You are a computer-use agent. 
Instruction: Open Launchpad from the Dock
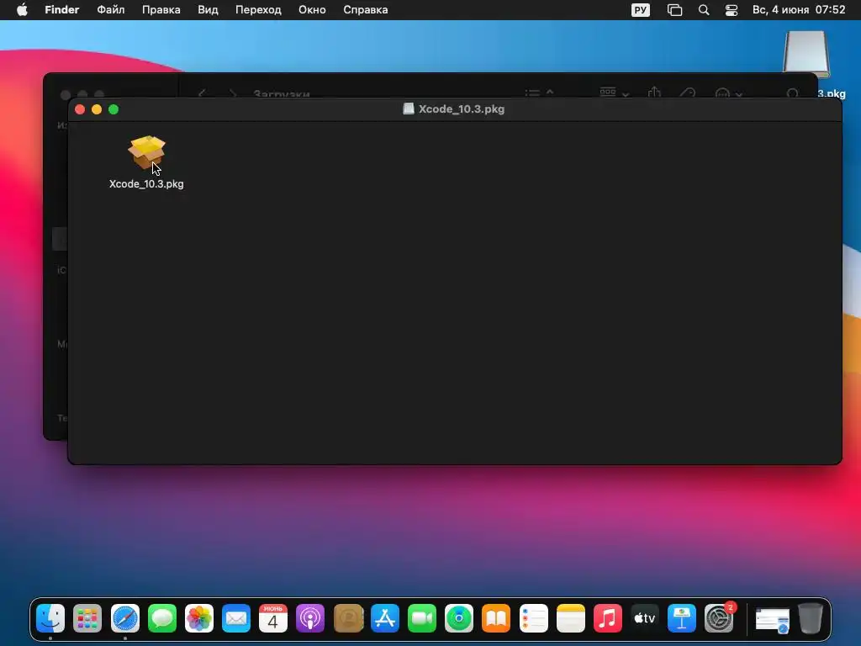point(87,618)
